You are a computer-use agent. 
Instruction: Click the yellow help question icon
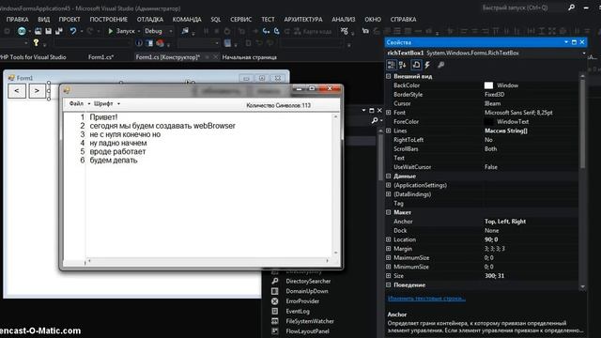pos(36,43)
